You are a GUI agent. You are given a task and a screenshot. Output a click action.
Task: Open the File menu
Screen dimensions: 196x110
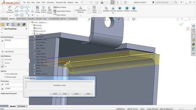pyautogui.click(x=24, y=2)
